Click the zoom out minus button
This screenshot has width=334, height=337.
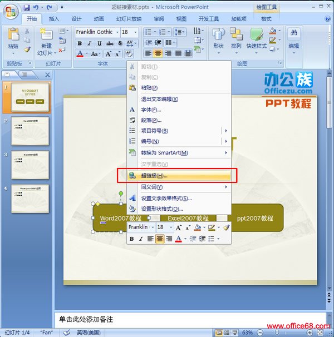click(x=260, y=333)
